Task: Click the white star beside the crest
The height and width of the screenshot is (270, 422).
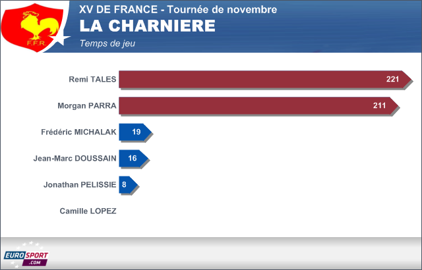Action: [61, 40]
